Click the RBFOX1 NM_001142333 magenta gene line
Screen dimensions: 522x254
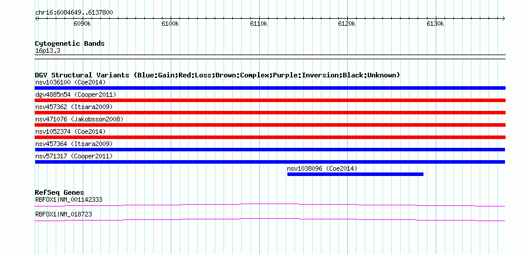point(270,205)
